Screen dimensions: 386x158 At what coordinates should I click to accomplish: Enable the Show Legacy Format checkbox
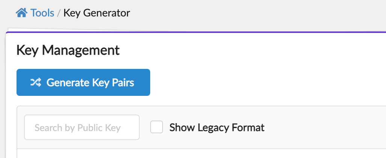click(157, 127)
